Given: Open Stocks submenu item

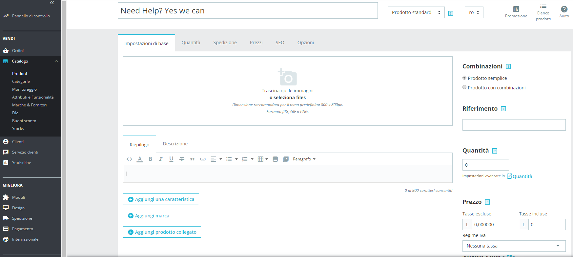Looking at the screenshot, I should pyautogui.click(x=18, y=129).
